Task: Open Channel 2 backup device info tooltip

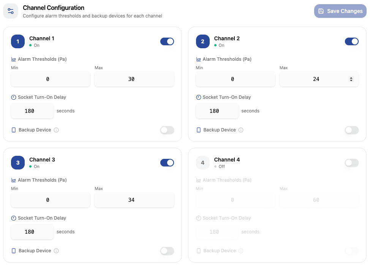Action: pos(241,130)
